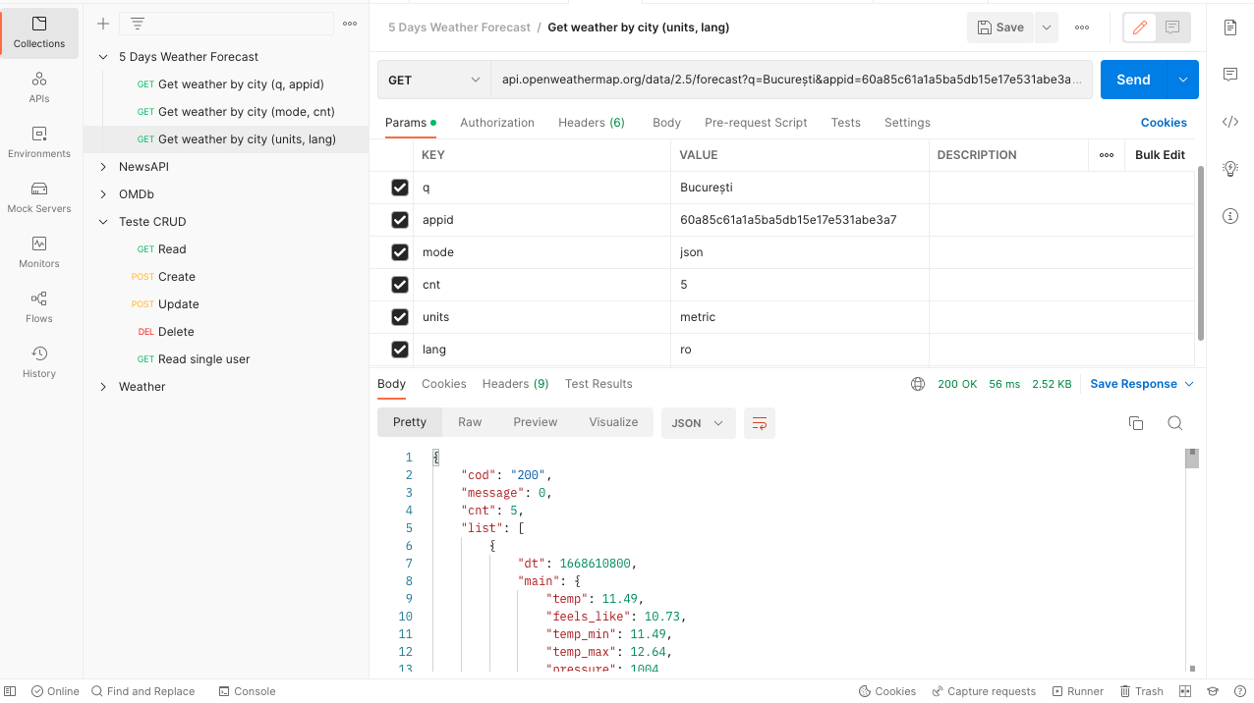View request History via its sidebar icon

tap(39, 359)
